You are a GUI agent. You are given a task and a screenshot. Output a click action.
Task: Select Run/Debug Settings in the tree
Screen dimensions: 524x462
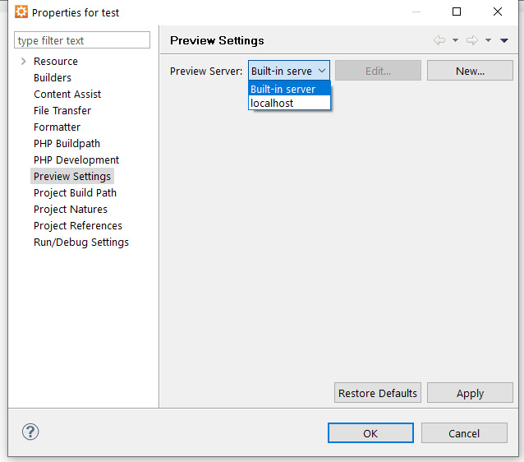(x=81, y=243)
